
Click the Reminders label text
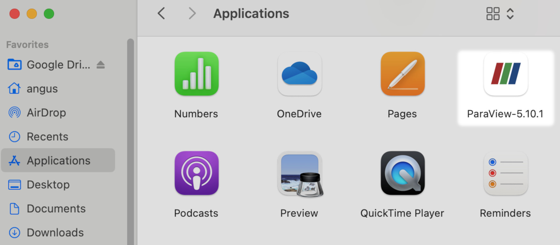505,213
